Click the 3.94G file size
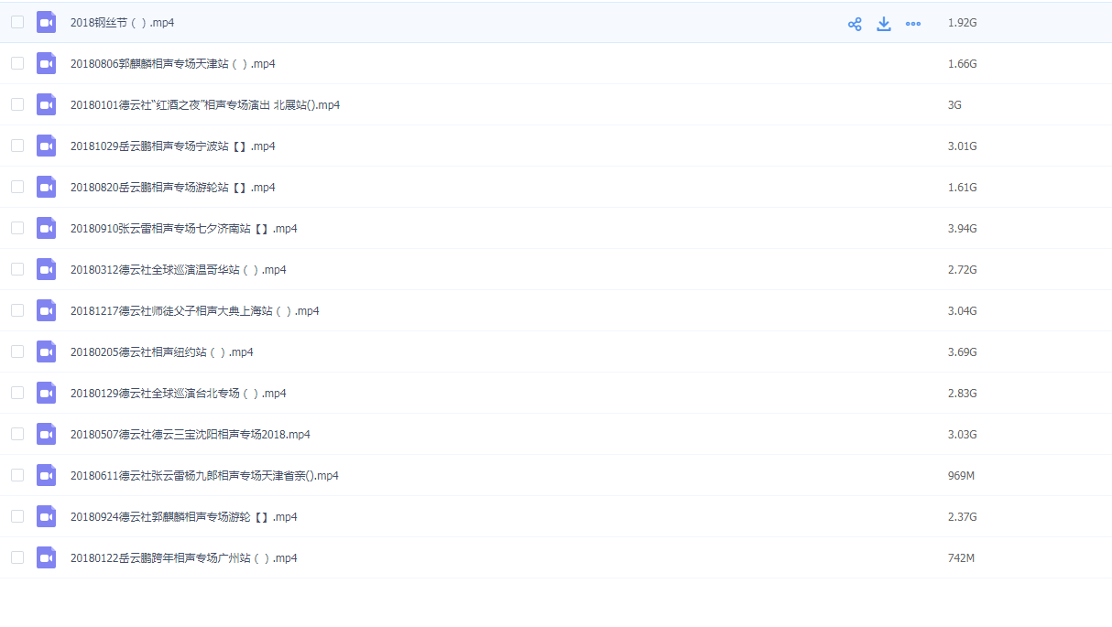1112x627 pixels. 963,229
